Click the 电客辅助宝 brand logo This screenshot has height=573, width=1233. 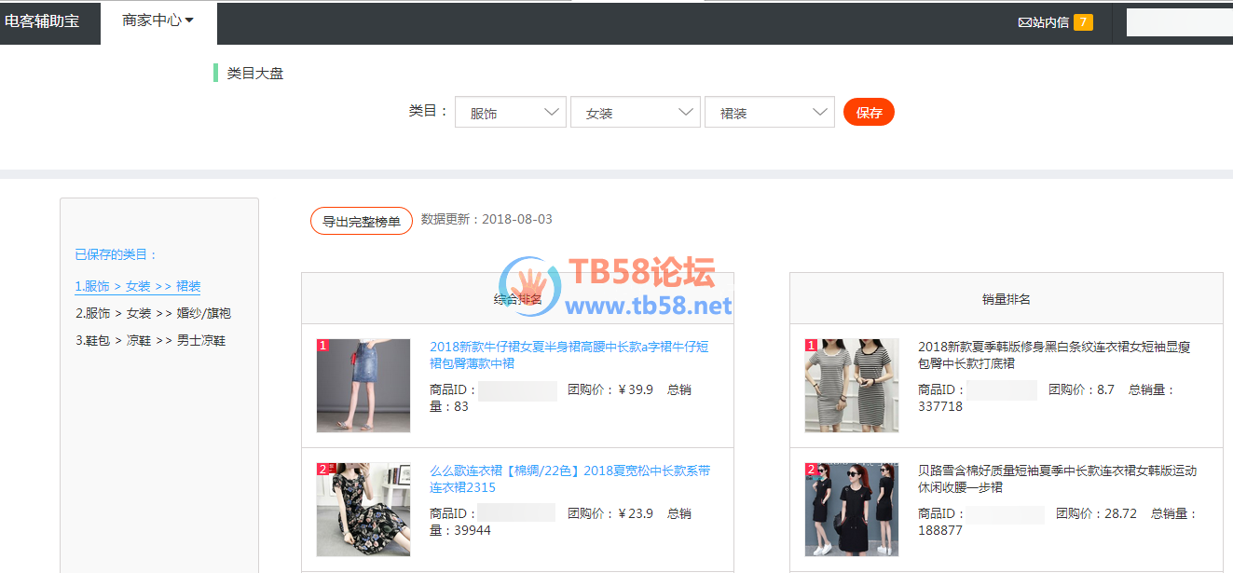42,20
